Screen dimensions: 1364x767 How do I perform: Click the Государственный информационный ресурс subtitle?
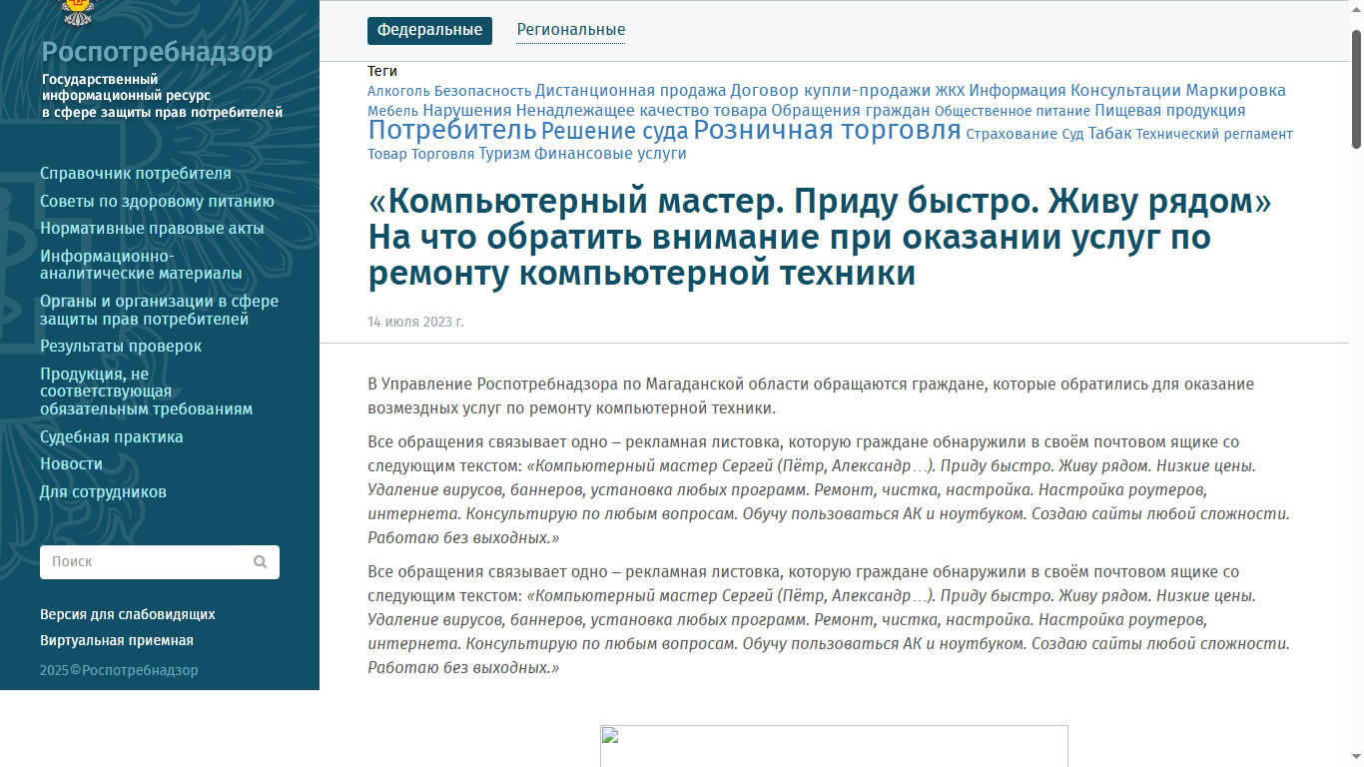tap(162, 96)
